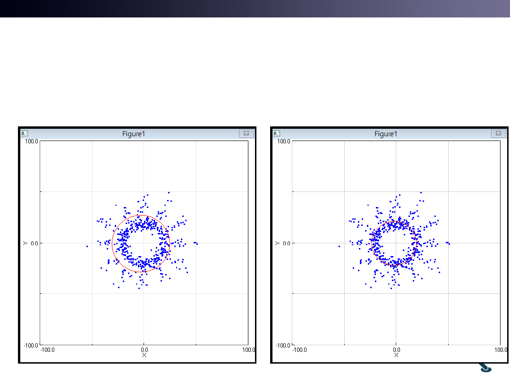Click the X axis label under right plot
Screen dimensions: 510x382
point(396,355)
